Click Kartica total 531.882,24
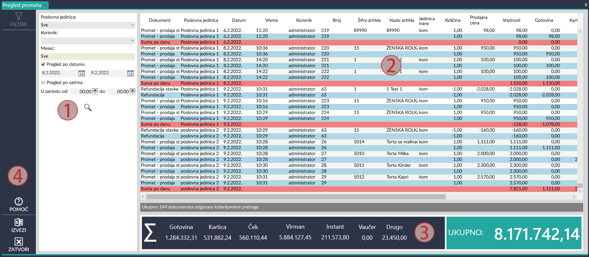Viewport: 589px width, 257px height. (217, 238)
